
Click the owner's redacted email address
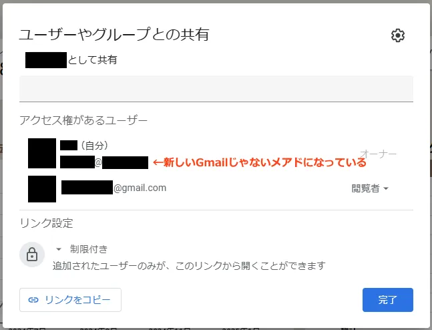click(103, 162)
